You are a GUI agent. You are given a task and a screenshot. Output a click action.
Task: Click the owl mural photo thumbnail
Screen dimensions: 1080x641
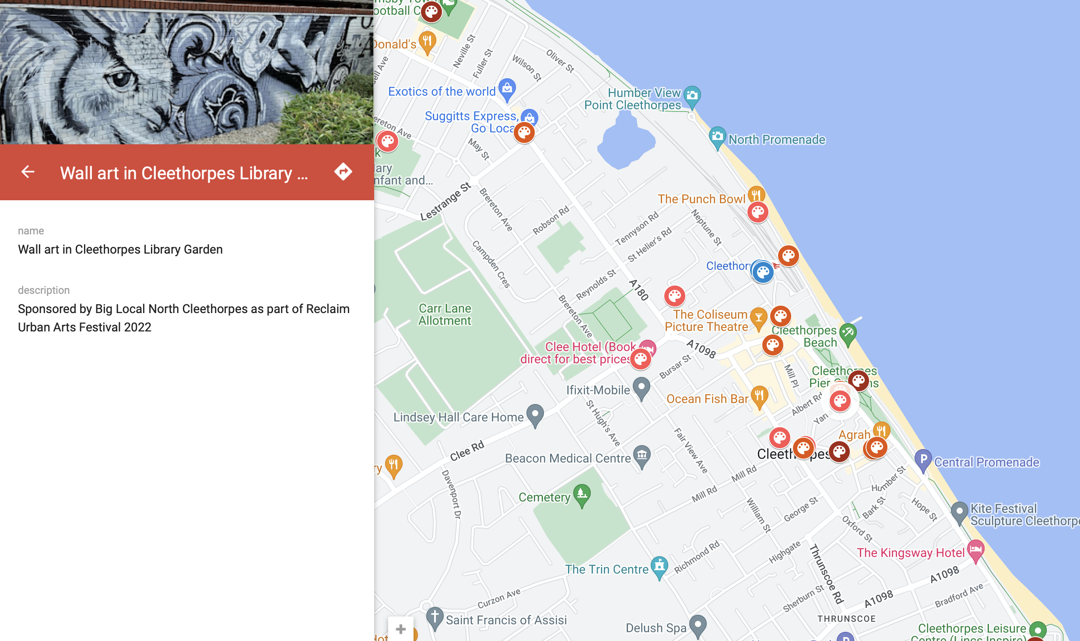(x=186, y=72)
